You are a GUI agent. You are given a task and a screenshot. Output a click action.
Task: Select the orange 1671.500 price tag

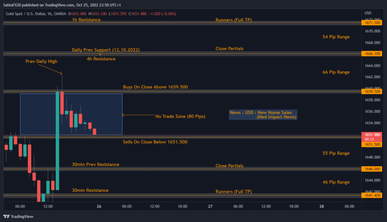372,22
